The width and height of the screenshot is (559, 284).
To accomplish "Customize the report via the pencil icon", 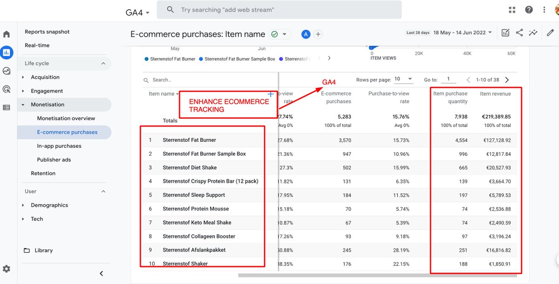I will [x=550, y=33].
